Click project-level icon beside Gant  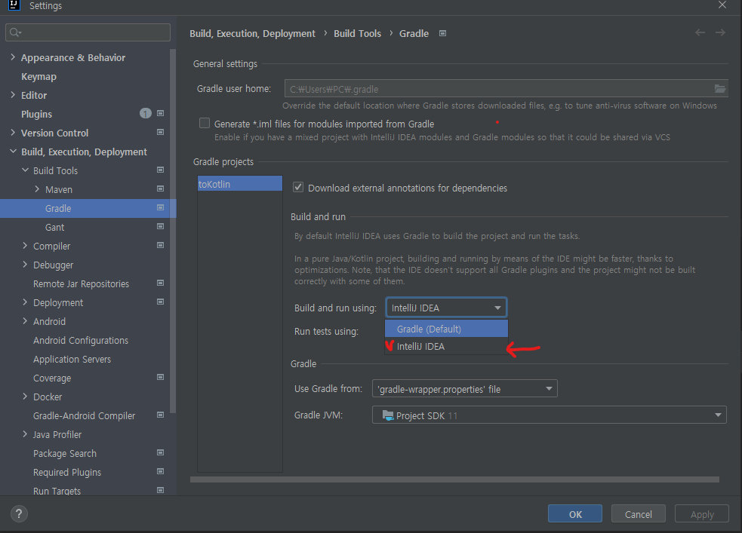point(161,227)
